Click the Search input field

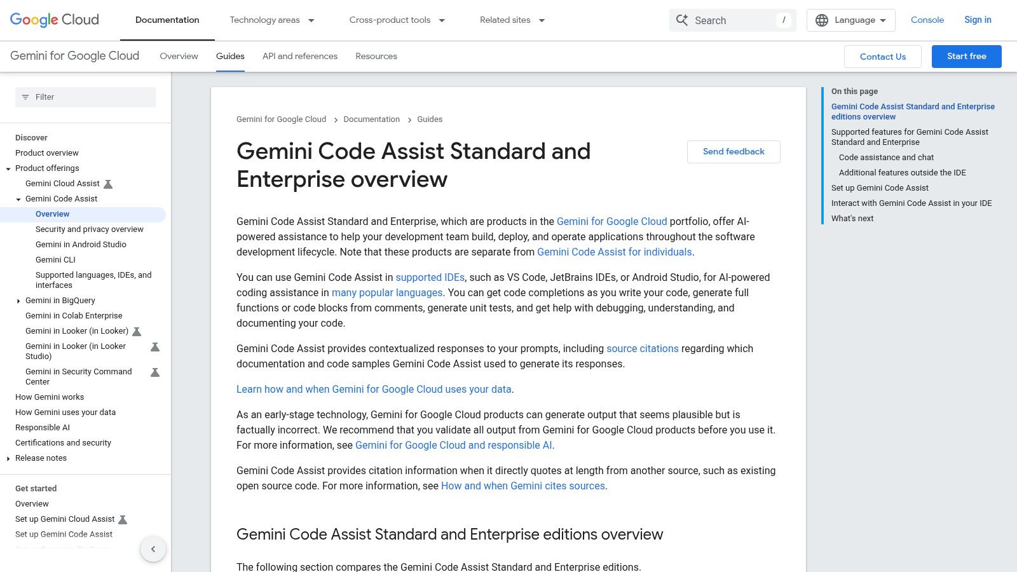click(733, 20)
